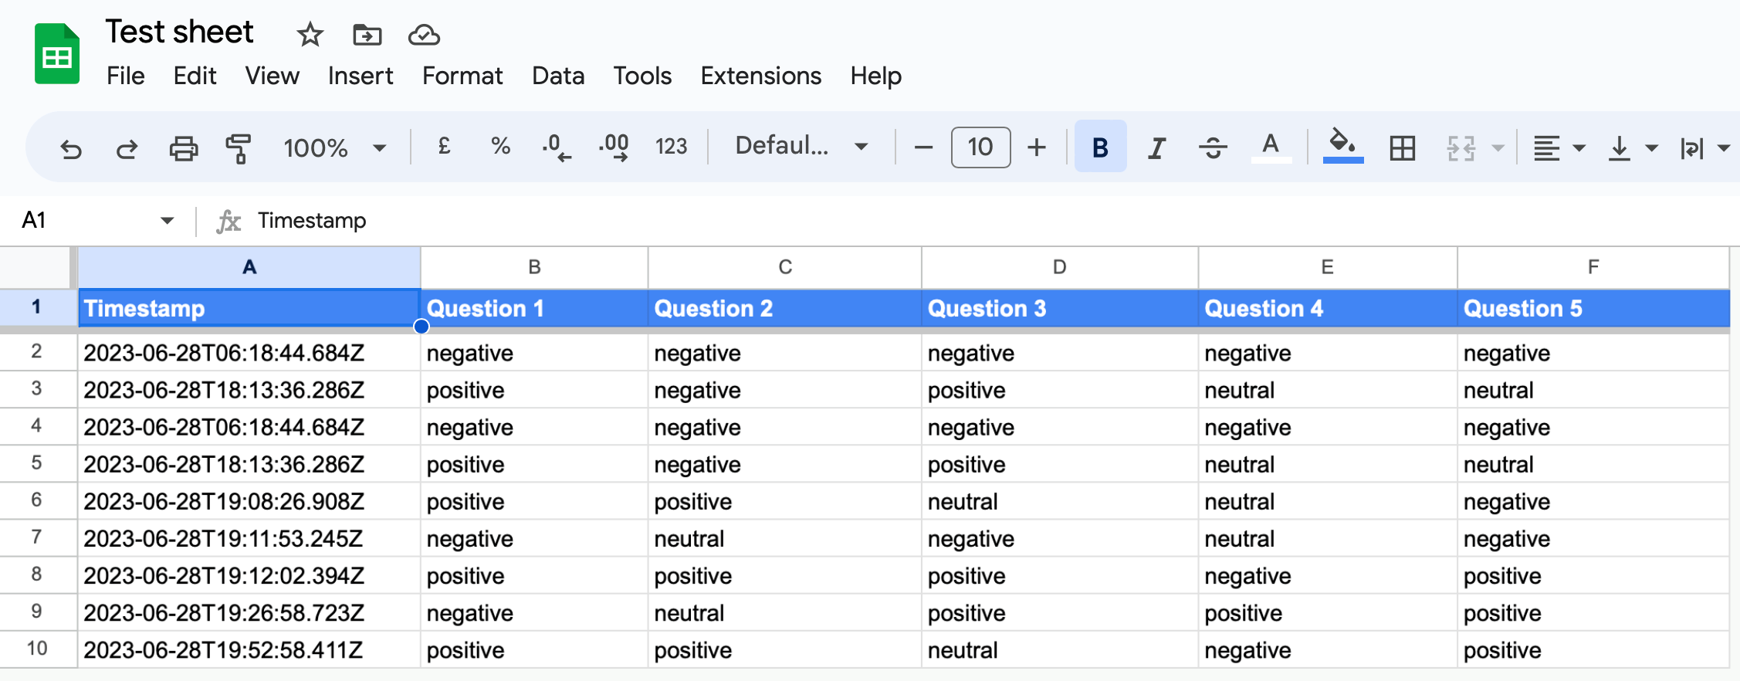Open the Format menu
1740x681 pixels.
[462, 76]
